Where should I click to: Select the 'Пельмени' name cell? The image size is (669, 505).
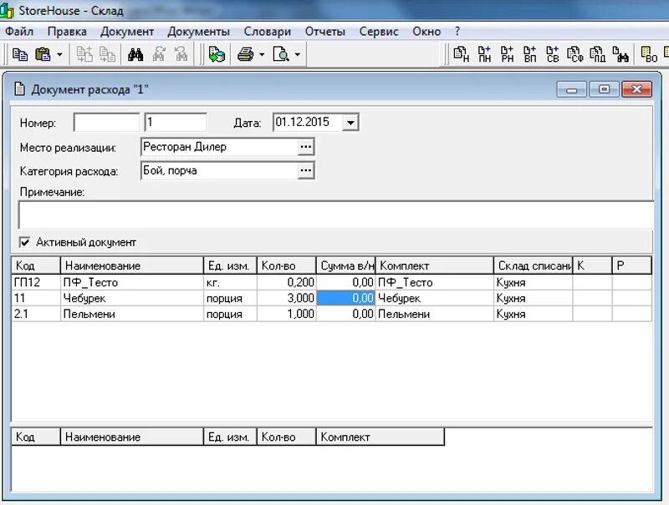(132, 314)
